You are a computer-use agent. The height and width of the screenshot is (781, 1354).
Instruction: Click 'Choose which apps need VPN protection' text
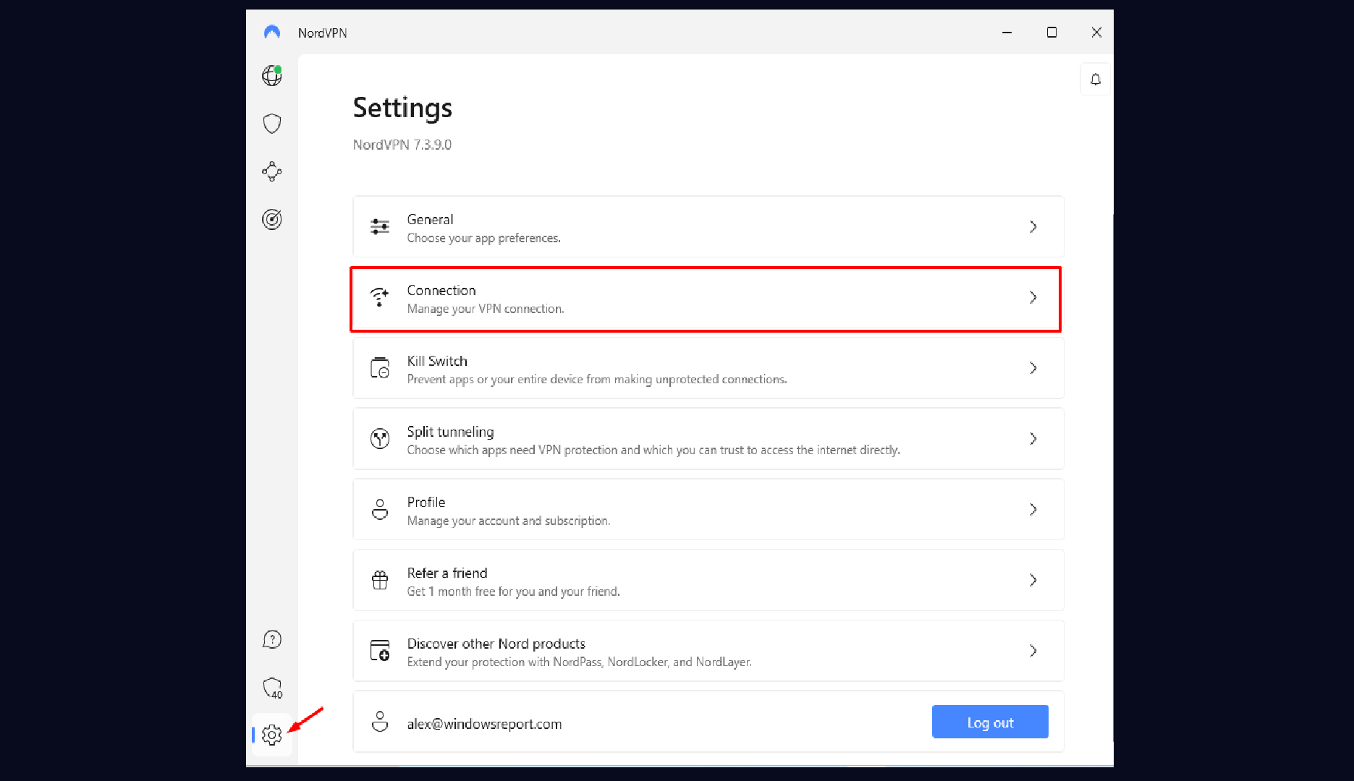click(x=653, y=450)
